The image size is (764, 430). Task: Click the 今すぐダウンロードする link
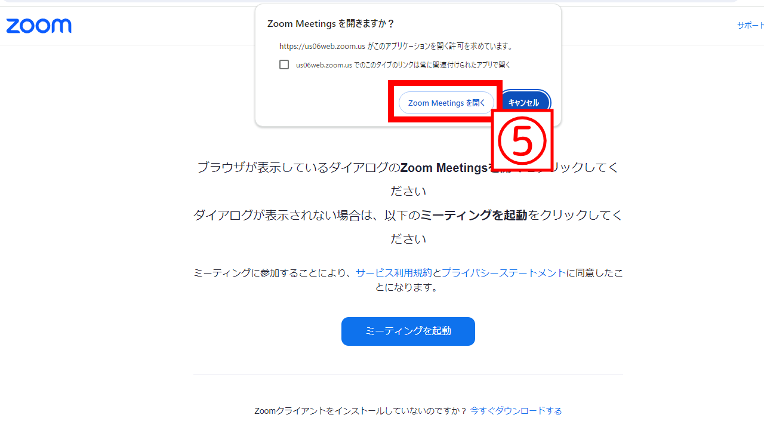click(x=516, y=411)
